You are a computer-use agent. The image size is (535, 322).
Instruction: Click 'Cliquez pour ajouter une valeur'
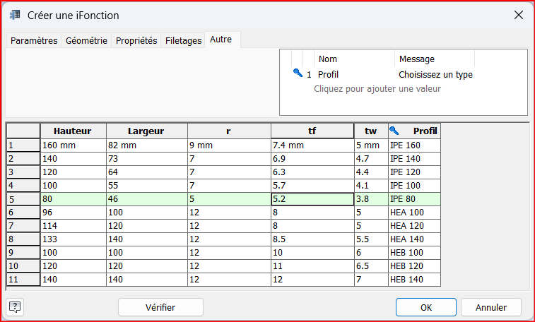pos(377,89)
